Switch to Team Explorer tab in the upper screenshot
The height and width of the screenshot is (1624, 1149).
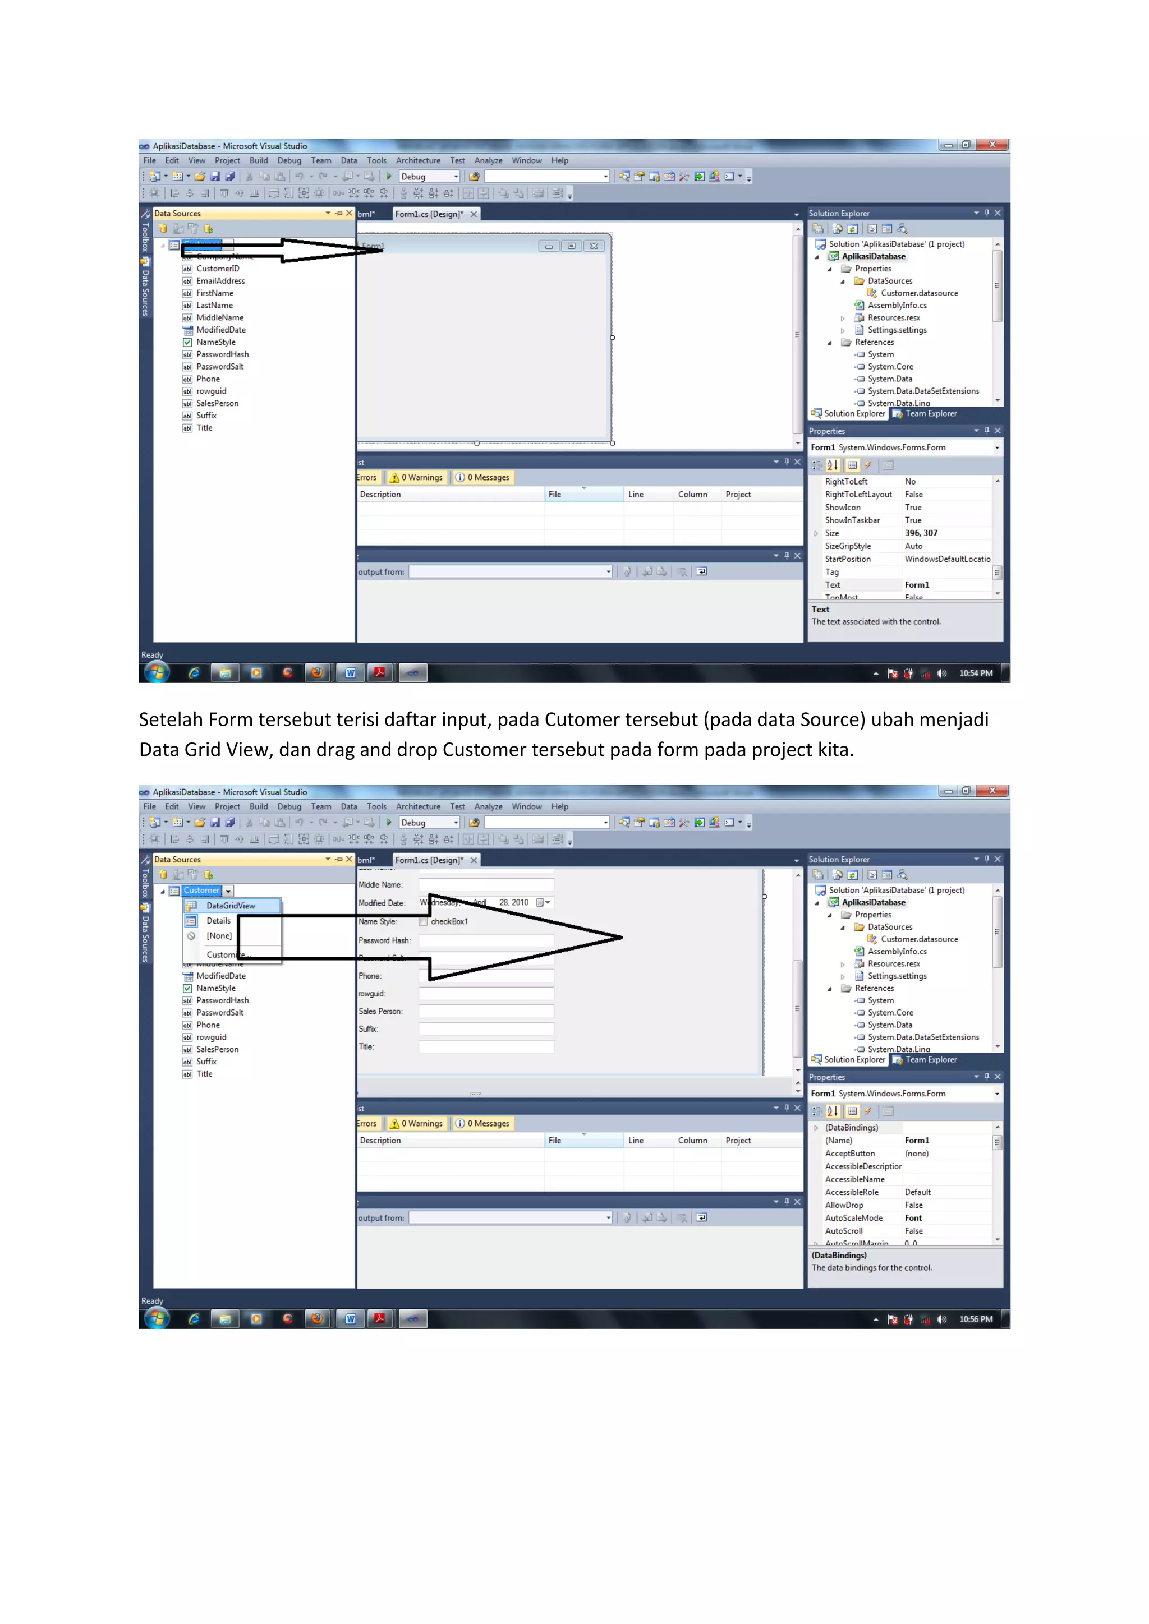tap(925, 414)
